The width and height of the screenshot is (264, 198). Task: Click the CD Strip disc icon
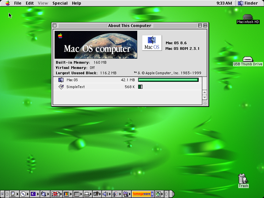(x=23, y=194)
